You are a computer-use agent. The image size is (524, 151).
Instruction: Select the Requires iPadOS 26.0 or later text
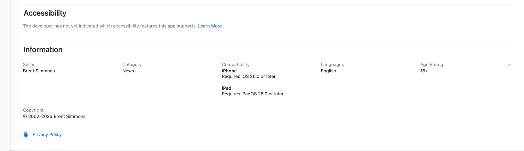(x=253, y=94)
